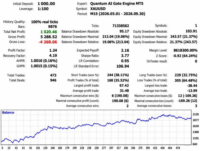
Task: Click the LR Correlation value 0.95
Action: pos(125,61)
